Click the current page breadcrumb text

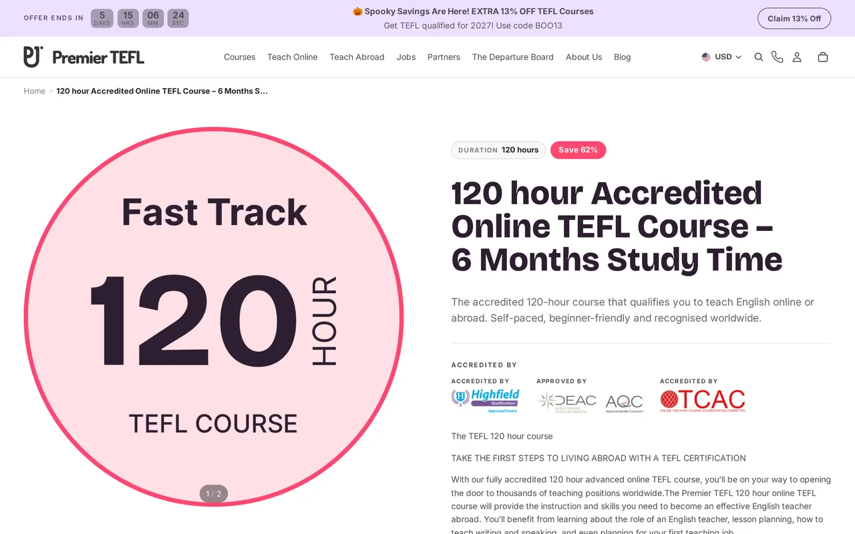point(162,91)
